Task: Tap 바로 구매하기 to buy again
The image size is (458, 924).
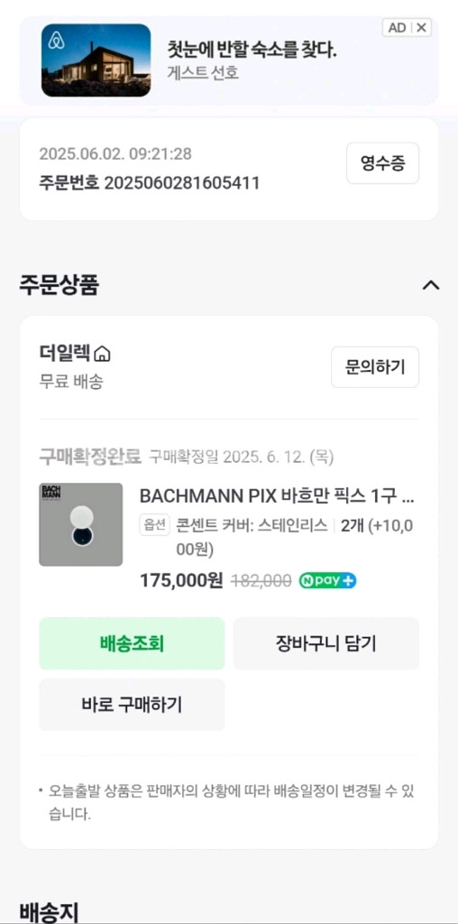Action: pyautogui.click(x=132, y=705)
